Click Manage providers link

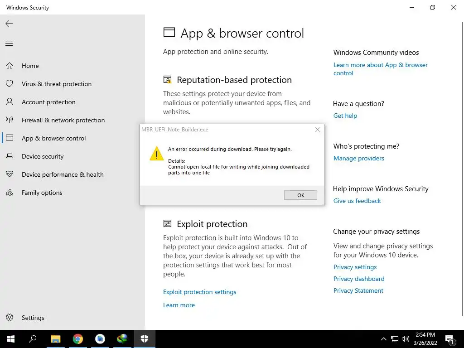[359, 158]
